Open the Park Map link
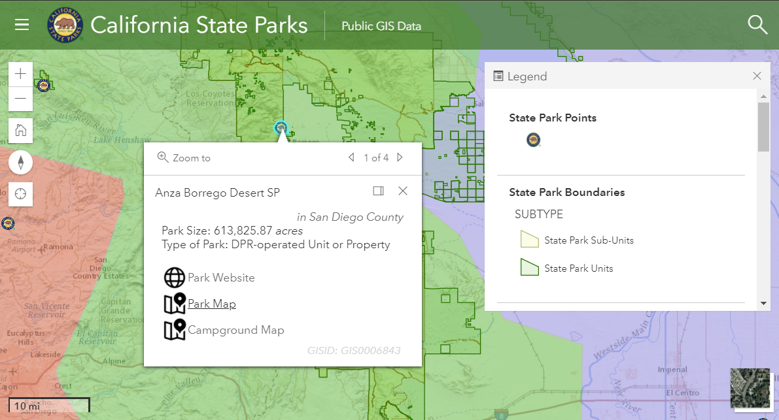 click(211, 304)
